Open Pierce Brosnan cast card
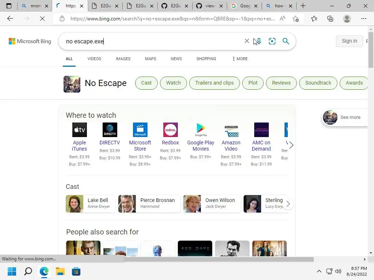Image resolution: width=374 pixels, height=280 pixels. point(149,203)
